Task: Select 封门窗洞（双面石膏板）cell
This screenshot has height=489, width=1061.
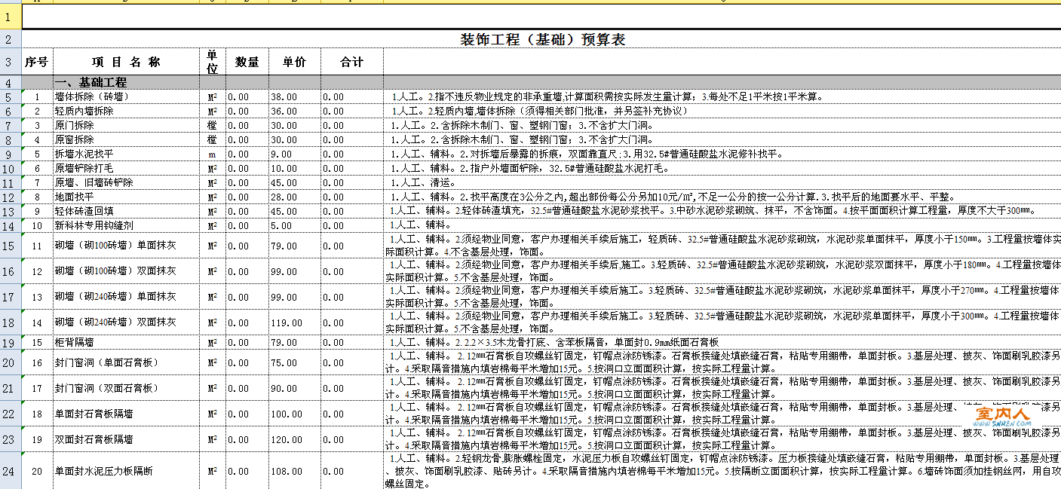Action: point(126,388)
